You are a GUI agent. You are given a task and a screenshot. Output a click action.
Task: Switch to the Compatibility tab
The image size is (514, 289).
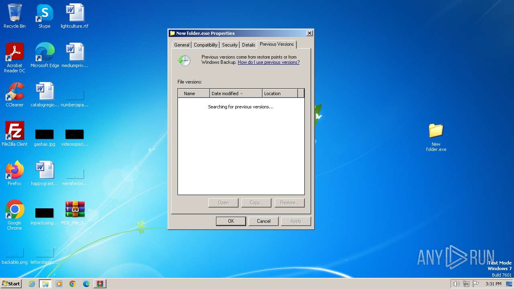206,45
